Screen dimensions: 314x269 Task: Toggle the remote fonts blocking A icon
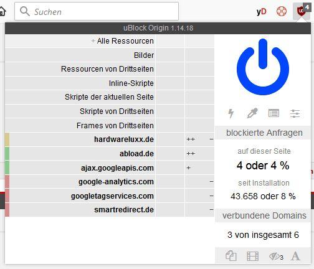pos(295,256)
